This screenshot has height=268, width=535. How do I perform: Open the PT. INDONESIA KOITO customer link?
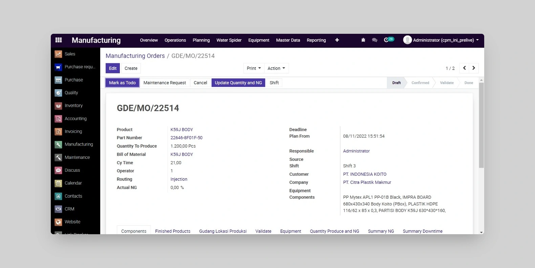coord(365,174)
